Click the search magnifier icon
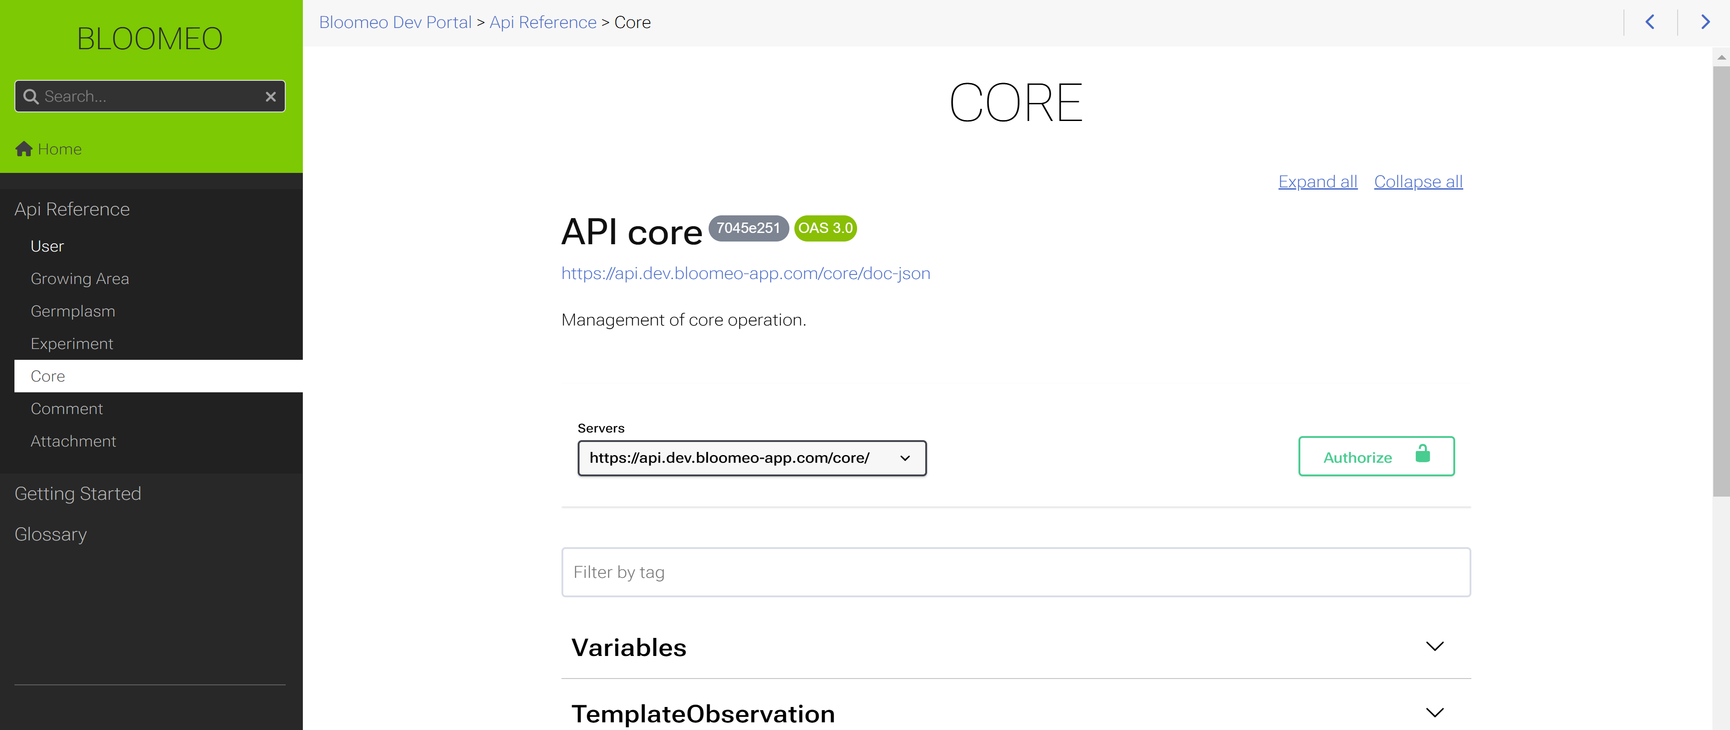 click(x=30, y=96)
